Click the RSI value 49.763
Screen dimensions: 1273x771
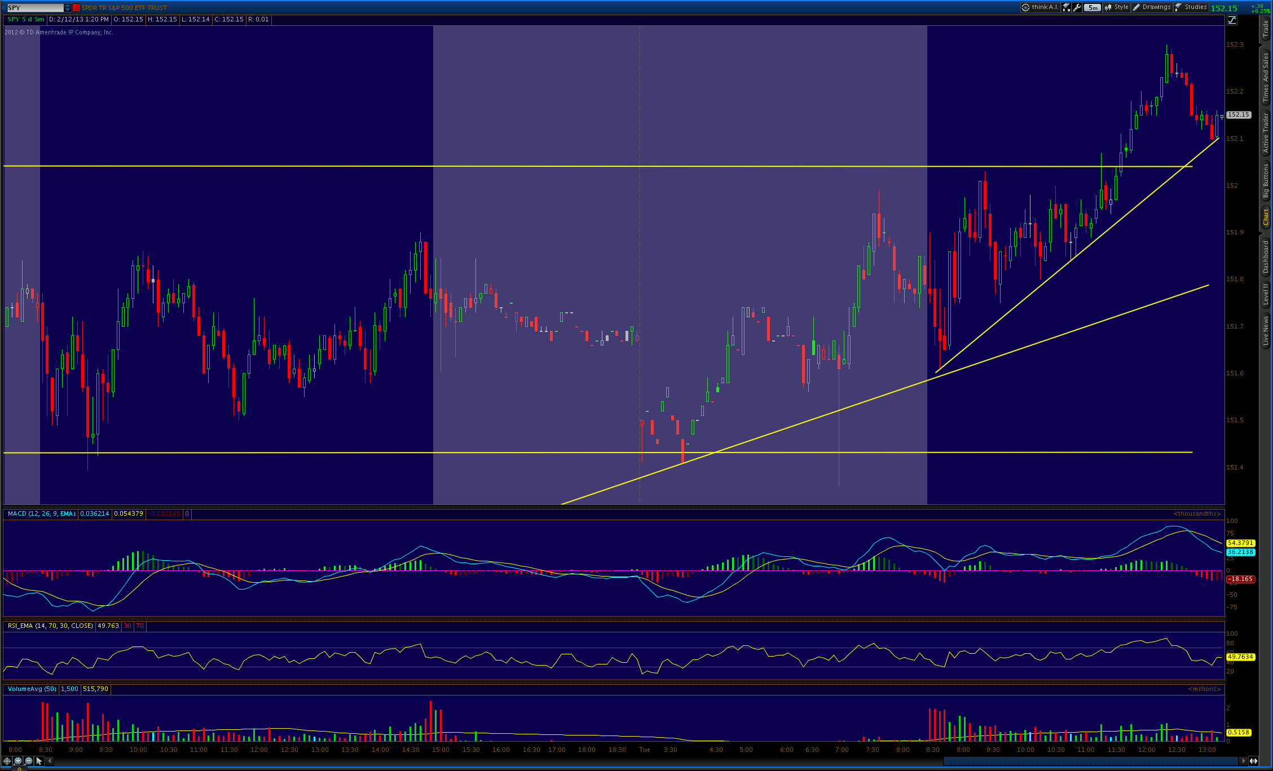(108, 626)
